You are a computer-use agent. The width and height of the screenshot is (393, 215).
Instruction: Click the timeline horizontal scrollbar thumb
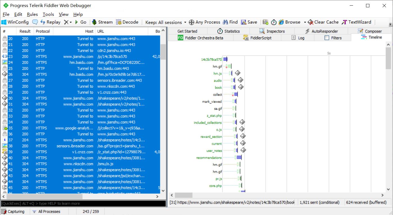[184, 195]
